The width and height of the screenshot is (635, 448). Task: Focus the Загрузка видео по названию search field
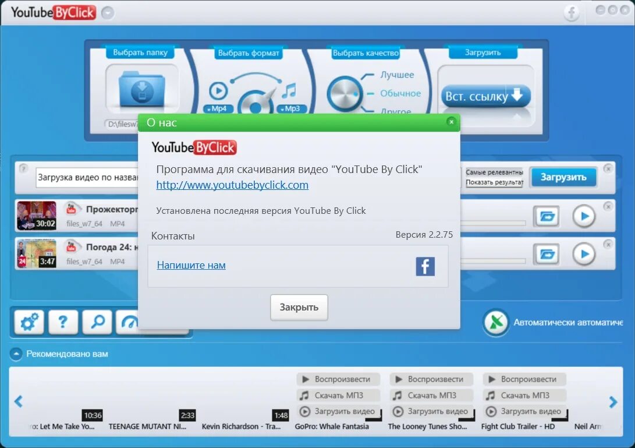[x=87, y=178]
